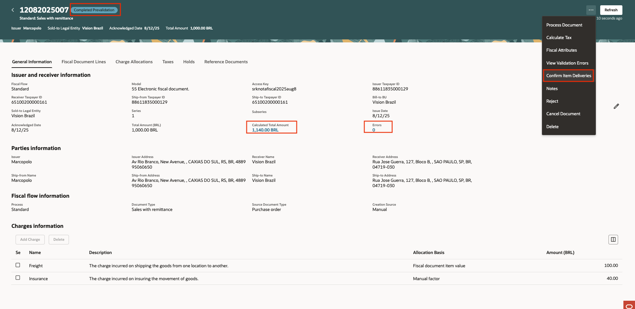Choose Reject from the actions menu
Screen dimensions: 635x309
coord(552,101)
